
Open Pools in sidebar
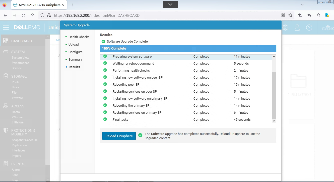pos(16,82)
